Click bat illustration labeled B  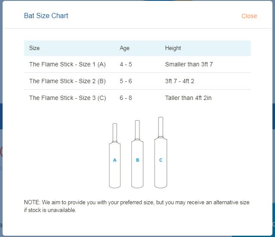click(137, 163)
